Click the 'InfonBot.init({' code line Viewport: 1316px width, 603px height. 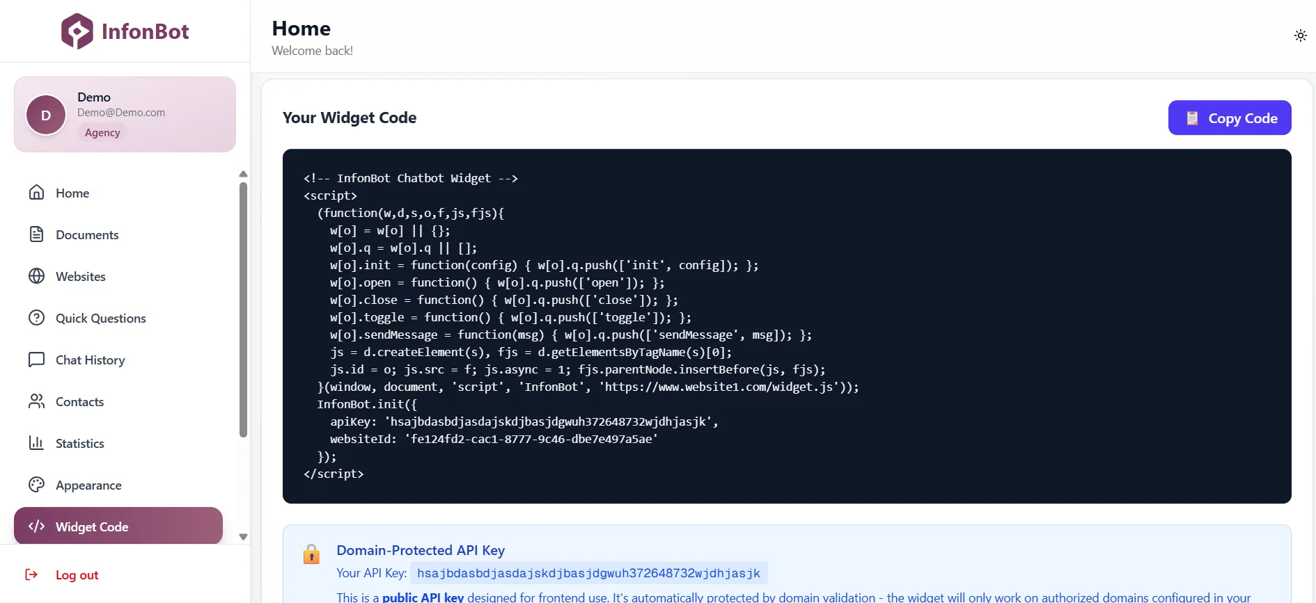(x=367, y=404)
